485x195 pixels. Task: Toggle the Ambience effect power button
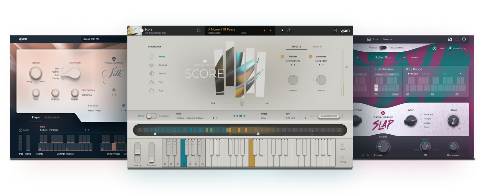(x=310, y=56)
